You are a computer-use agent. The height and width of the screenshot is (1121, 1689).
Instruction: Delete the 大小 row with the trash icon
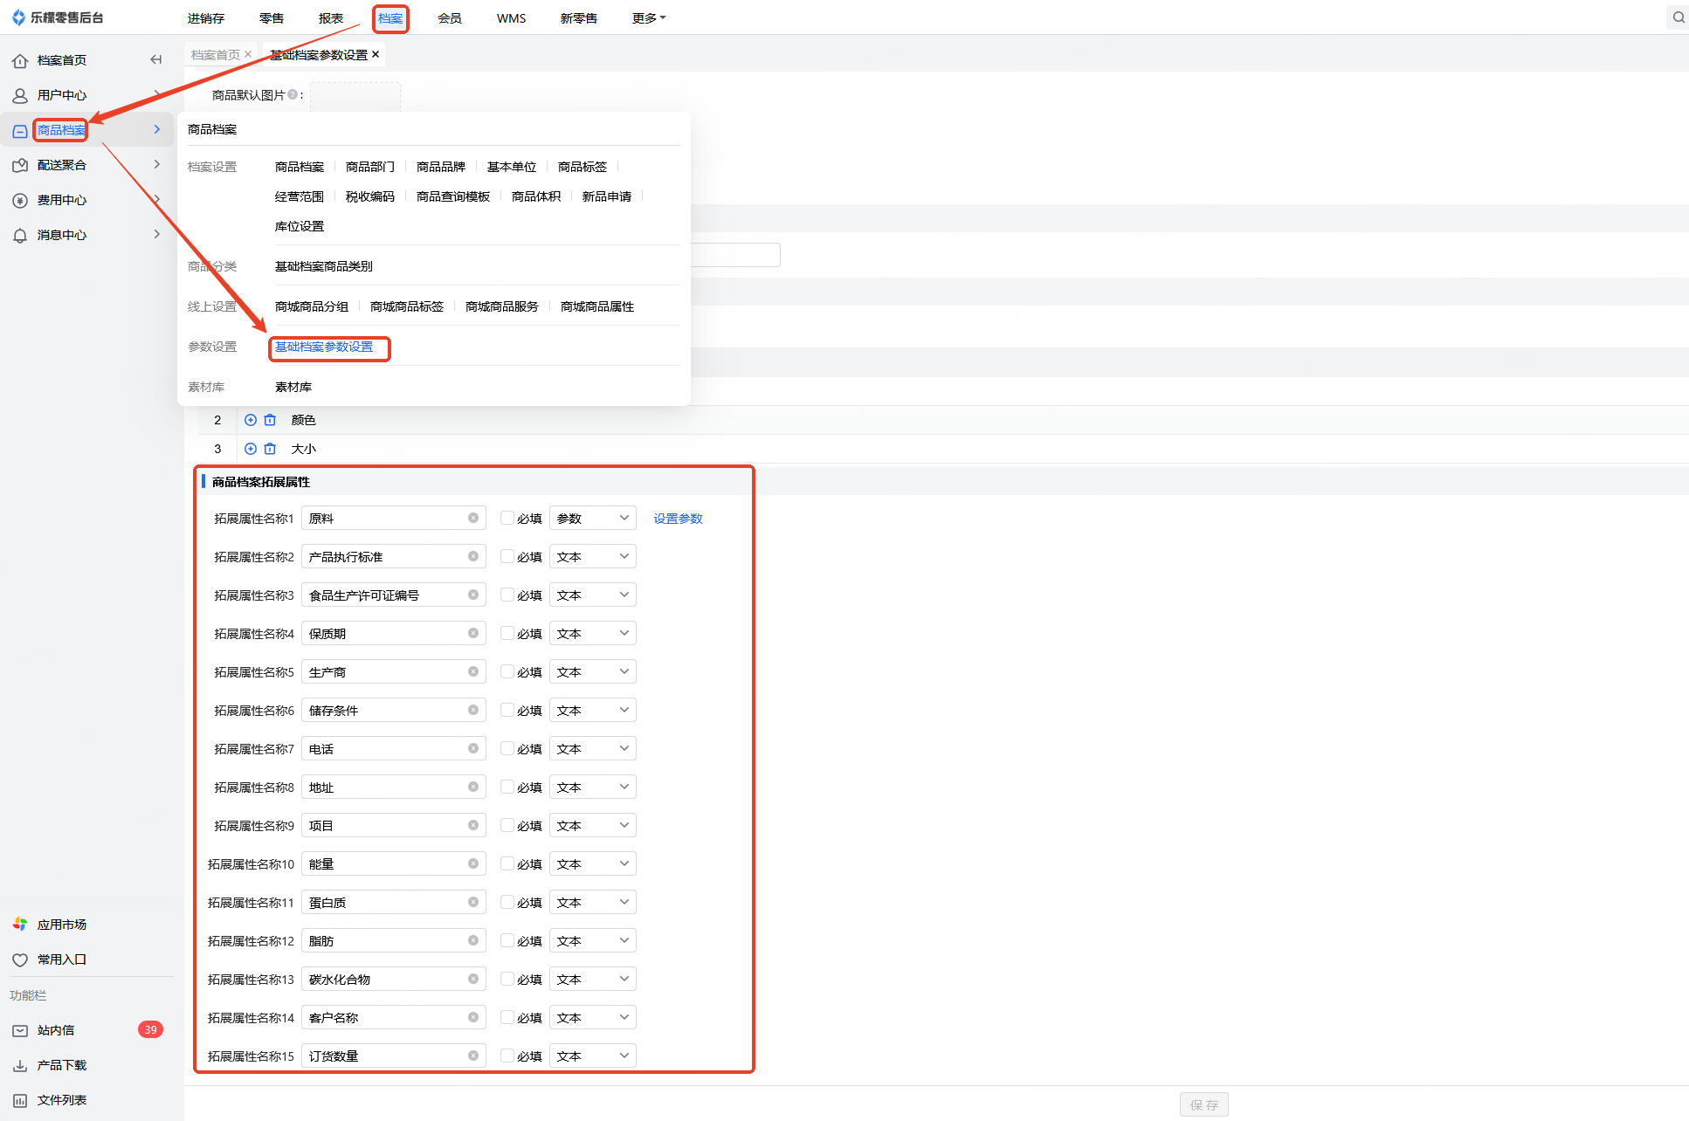270,449
